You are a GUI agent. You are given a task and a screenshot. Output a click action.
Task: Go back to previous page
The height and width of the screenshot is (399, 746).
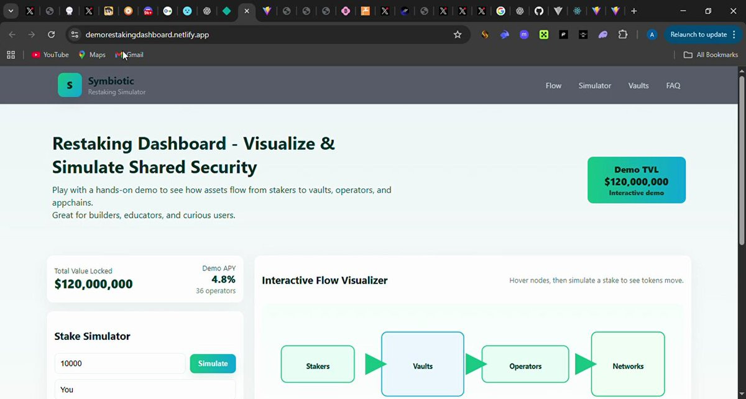coord(12,35)
